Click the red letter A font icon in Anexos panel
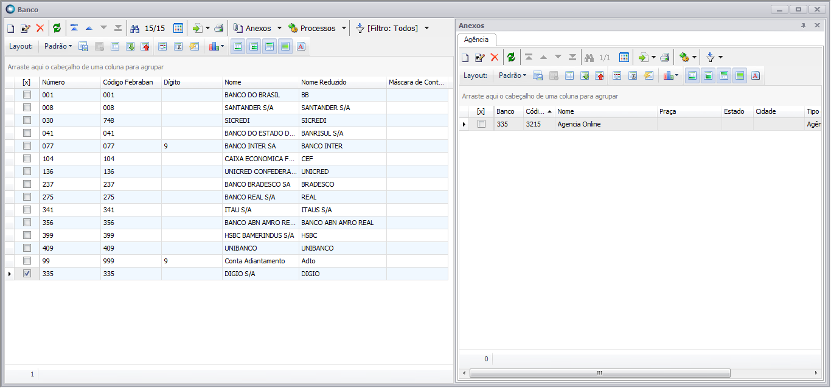Image resolution: width=831 pixels, height=388 pixels. pos(756,75)
